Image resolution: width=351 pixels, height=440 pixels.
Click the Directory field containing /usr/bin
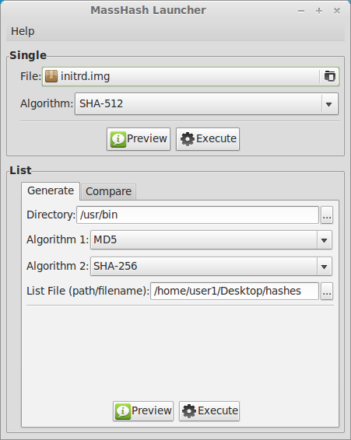click(198, 215)
